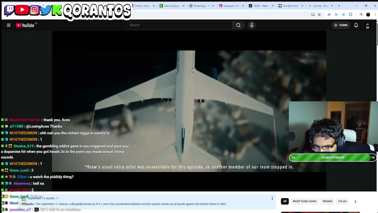
Task: Select the 'Related' filter chip
Action: pyautogui.click(x=327, y=201)
